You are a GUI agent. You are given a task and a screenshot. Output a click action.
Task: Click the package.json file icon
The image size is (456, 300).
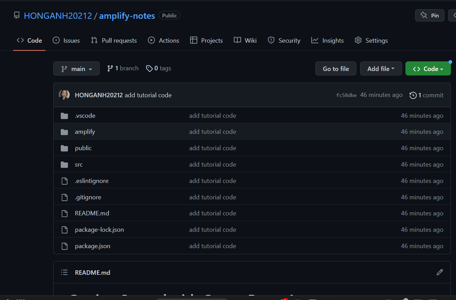64,246
